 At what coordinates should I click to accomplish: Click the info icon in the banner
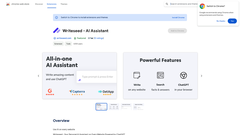point(56,17)
